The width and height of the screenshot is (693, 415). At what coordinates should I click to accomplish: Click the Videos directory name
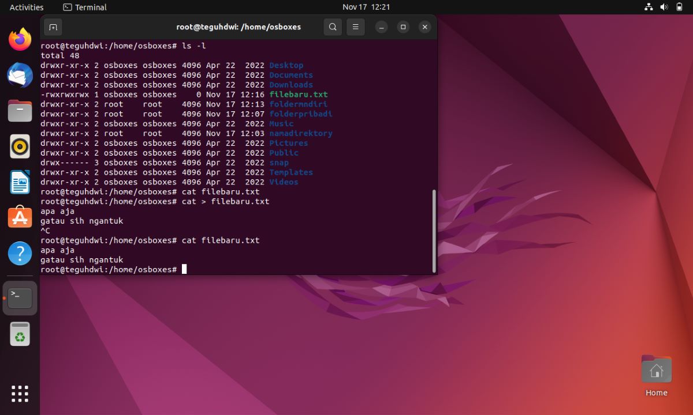284,182
